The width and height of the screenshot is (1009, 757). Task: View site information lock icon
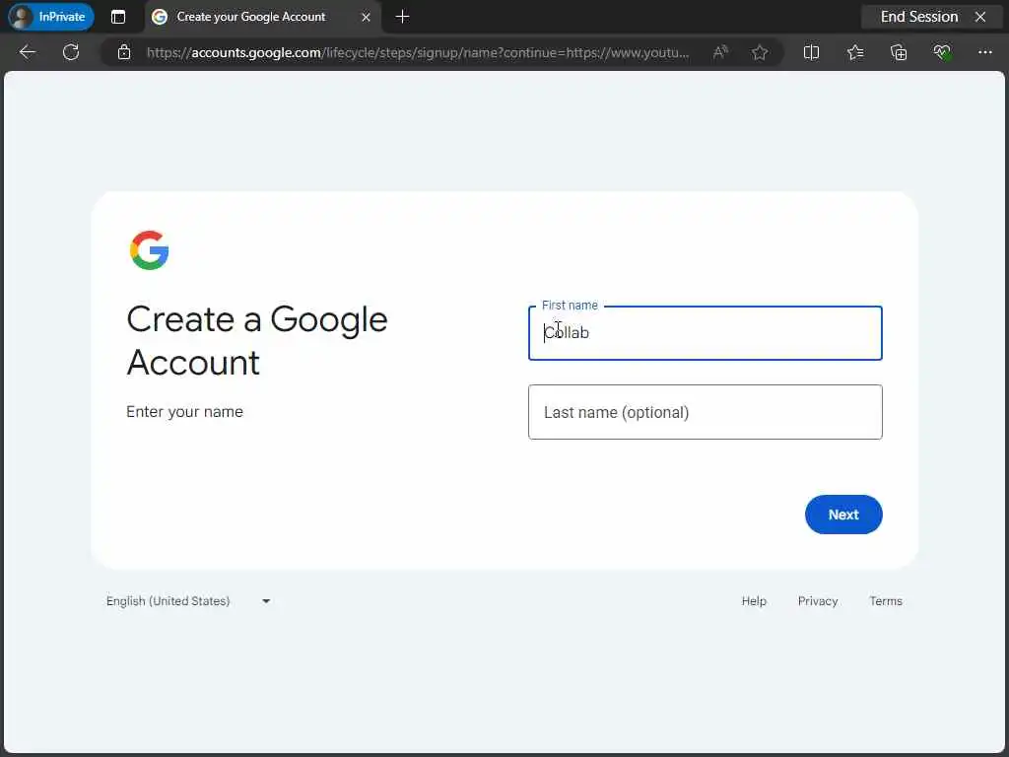124,52
